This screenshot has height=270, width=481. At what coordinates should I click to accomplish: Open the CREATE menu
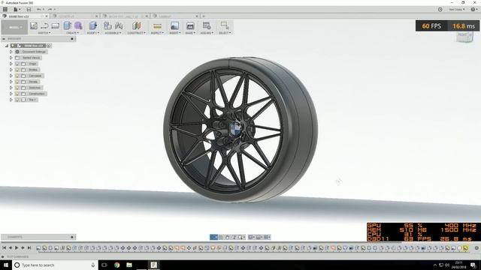[x=72, y=33]
